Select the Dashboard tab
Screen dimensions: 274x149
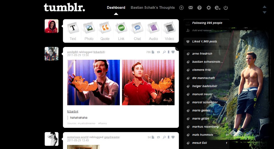[116, 8]
